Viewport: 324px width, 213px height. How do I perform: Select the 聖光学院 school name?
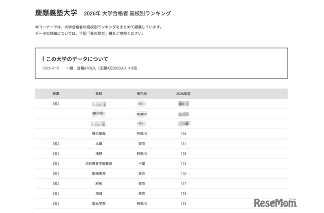point(99,203)
